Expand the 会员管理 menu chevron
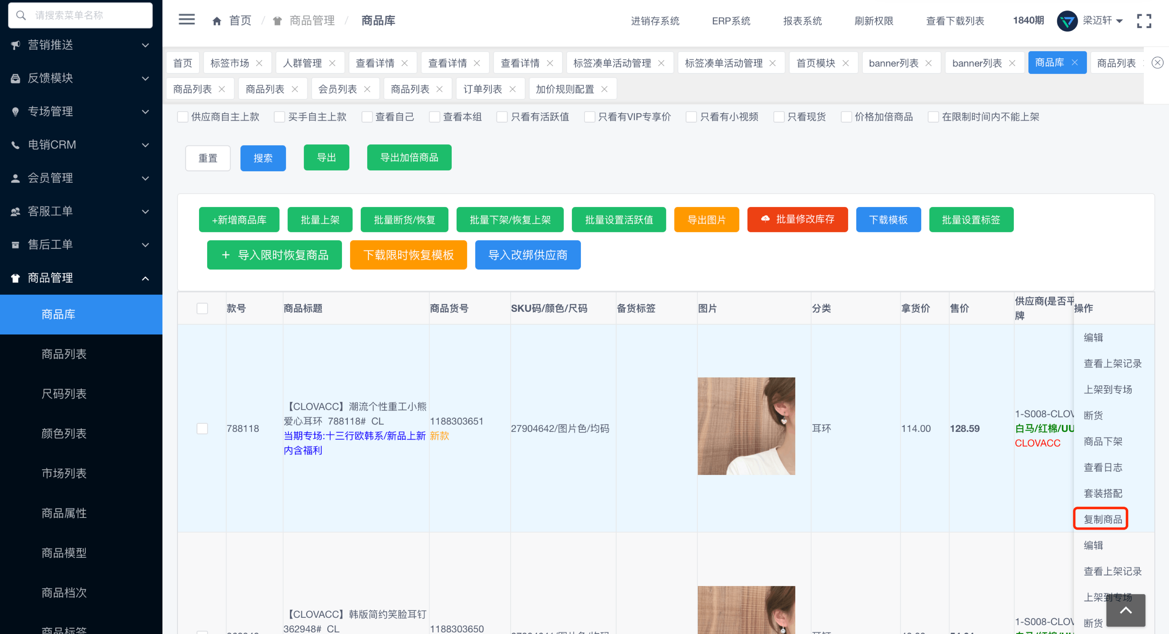The height and width of the screenshot is (634, 1169). [145, 178]
